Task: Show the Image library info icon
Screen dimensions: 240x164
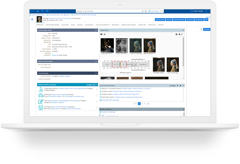Action: 179,34
